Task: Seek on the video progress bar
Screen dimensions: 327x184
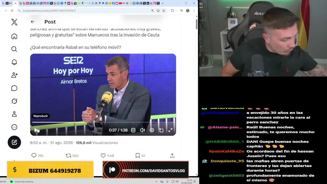Action: [103, 122]
